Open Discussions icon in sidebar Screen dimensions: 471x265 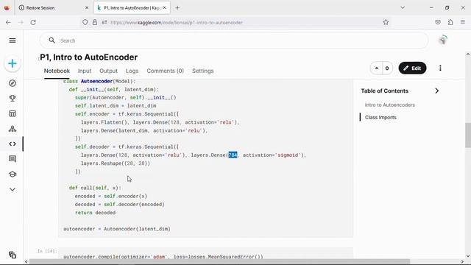[x=13, y=159]
